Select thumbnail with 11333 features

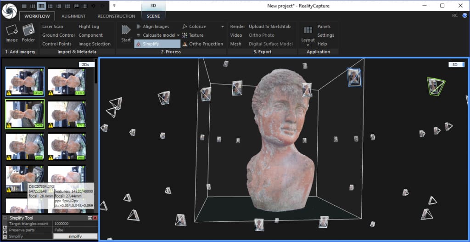pyautogui.click(x=67, y=82)
